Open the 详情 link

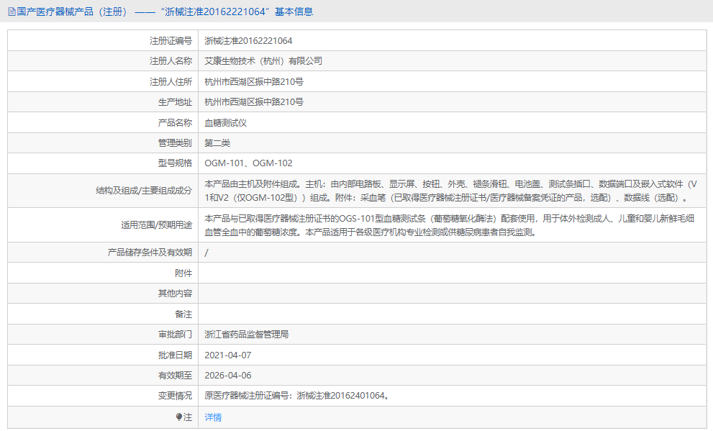[213, 417]
